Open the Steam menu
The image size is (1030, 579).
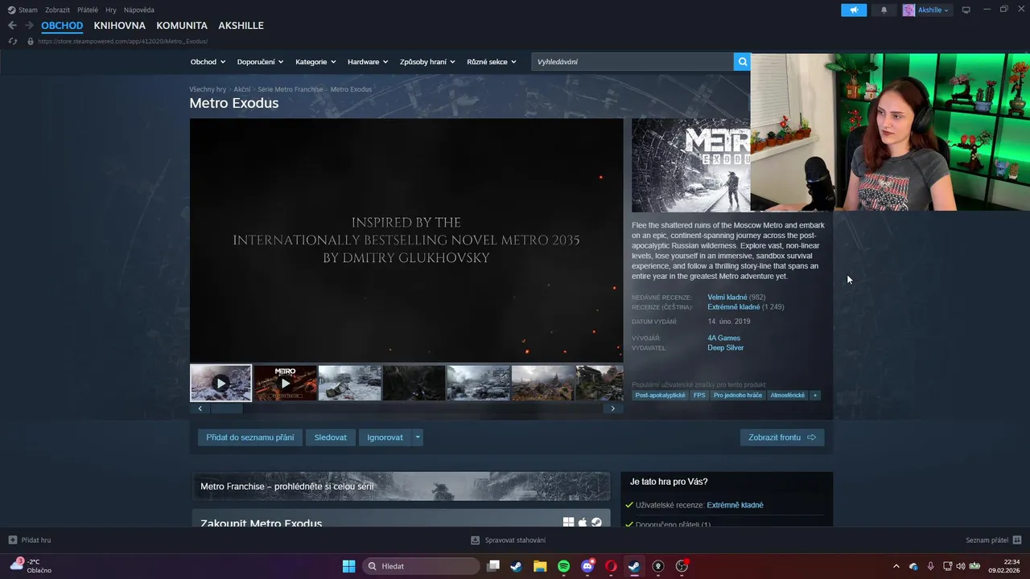pos(23,10)
